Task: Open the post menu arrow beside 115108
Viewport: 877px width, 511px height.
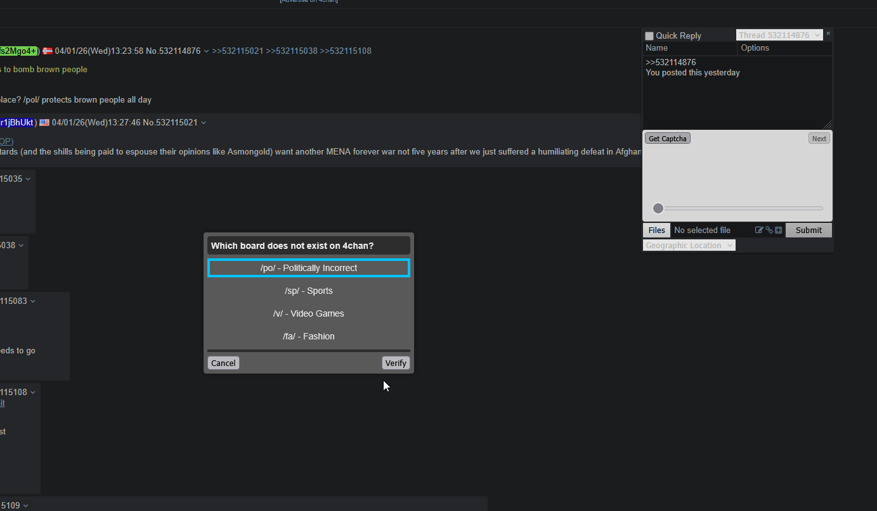Action: click(x=33, y=393)
